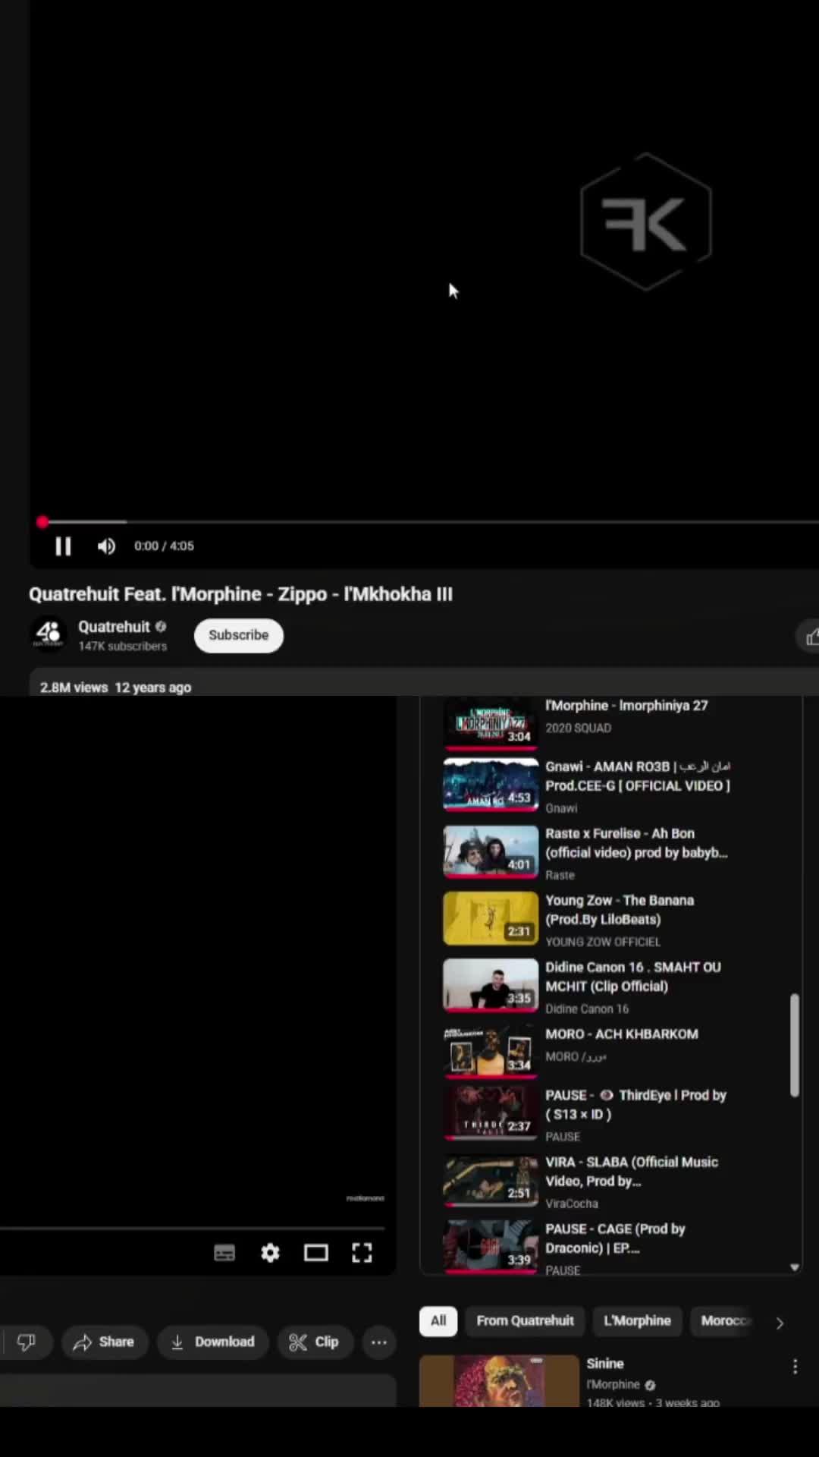
Task: Open Gnawi - AMAN RO3B thumbnail
Action: 491,785
